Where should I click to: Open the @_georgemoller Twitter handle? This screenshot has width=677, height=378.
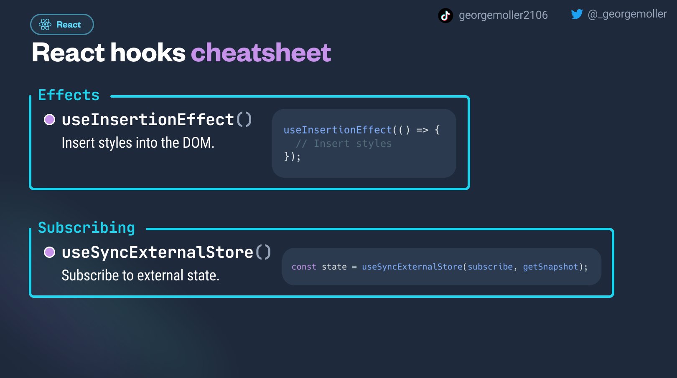click(627, 14)
